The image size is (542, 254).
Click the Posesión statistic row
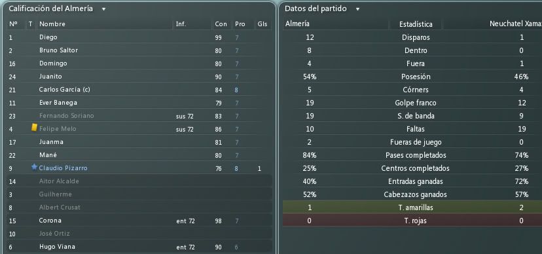click(412, 77)
